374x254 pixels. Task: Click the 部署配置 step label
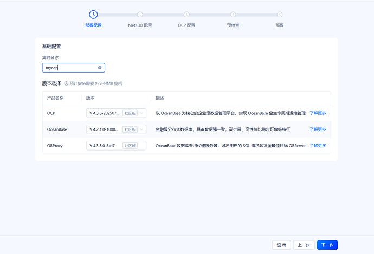point(93,25)
